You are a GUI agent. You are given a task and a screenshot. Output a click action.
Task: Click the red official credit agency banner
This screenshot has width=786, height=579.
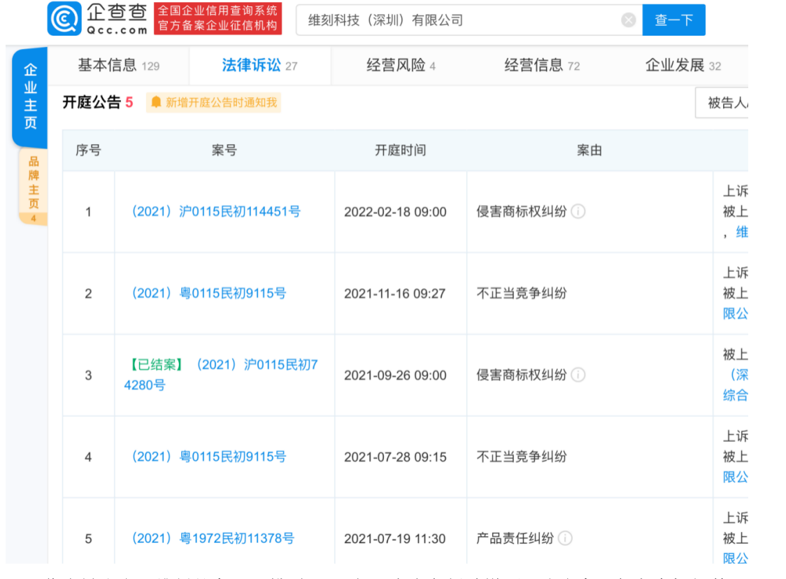pos(217,19)
